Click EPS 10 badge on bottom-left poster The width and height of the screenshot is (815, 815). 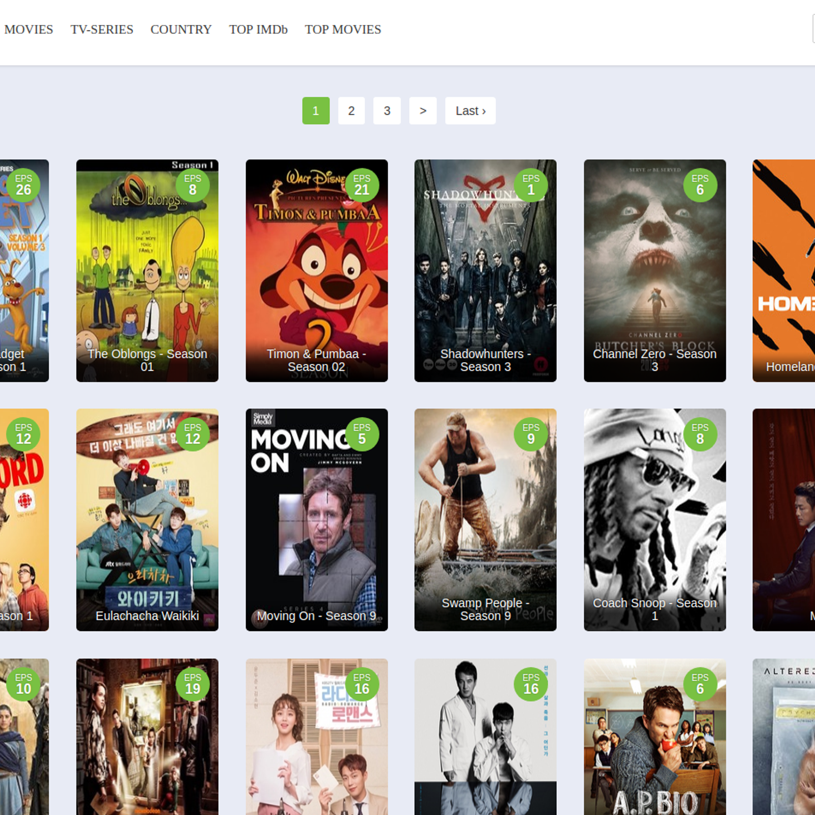23,684
